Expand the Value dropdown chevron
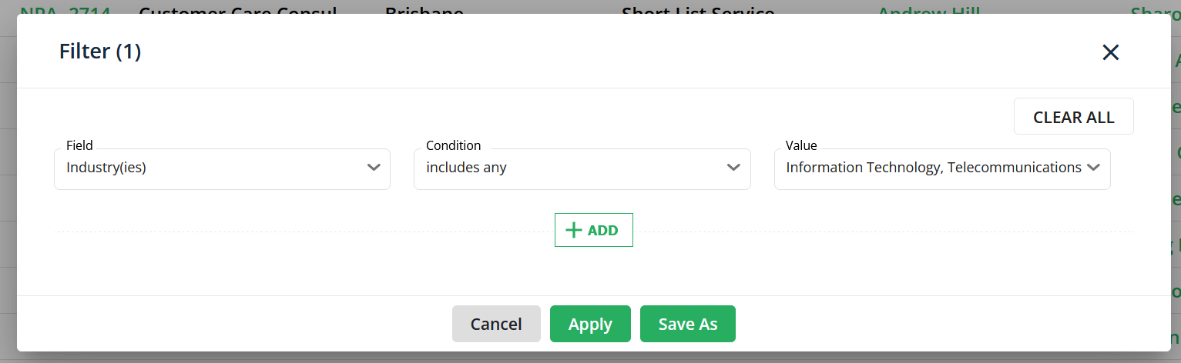 pos(1093,168)
